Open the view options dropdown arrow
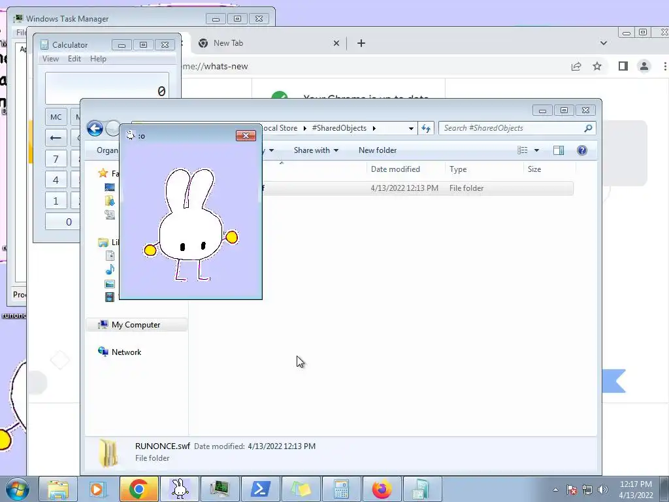Screen dimensions: 669x502 (x=537, y=150)
